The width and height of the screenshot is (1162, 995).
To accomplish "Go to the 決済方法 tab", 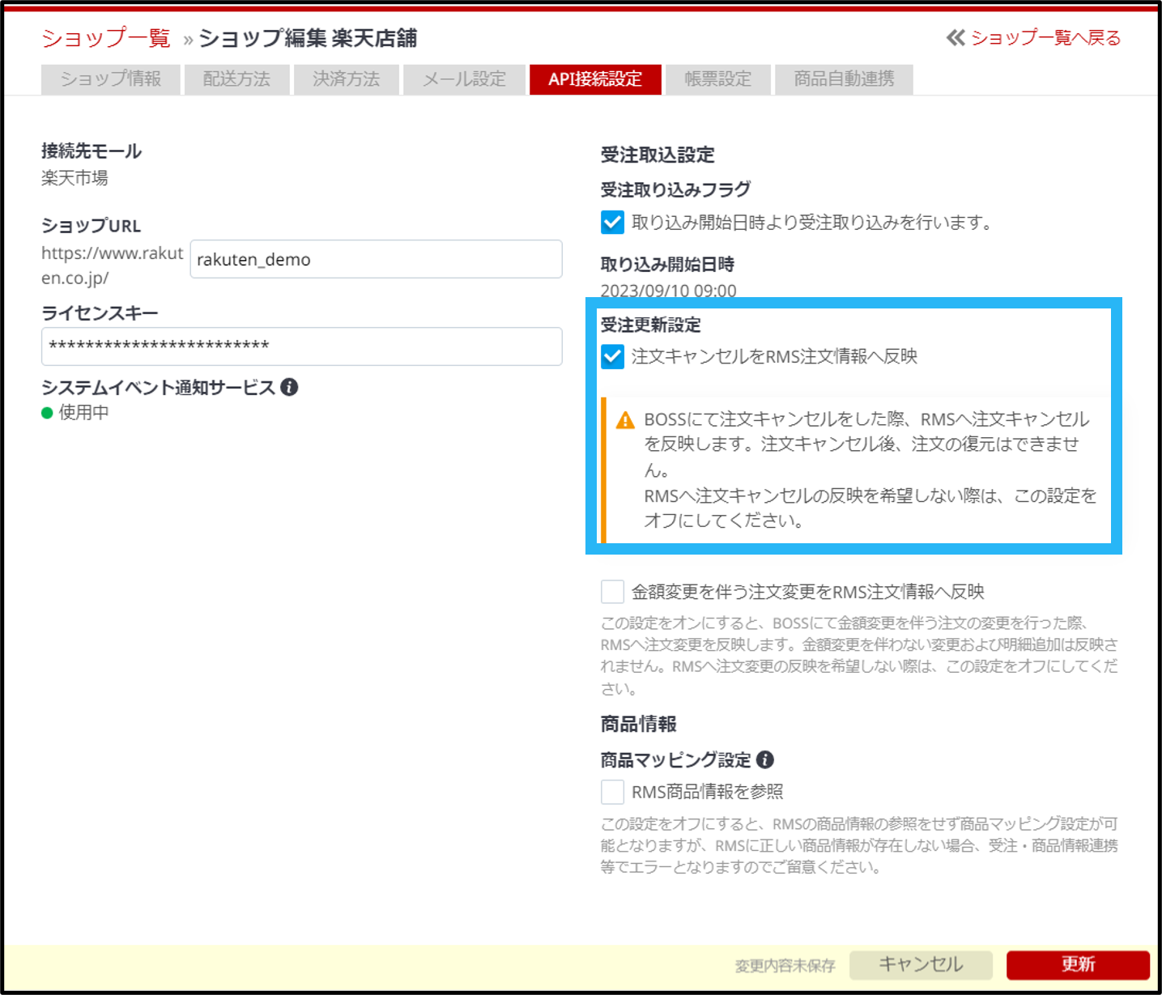I will [347, 79].
